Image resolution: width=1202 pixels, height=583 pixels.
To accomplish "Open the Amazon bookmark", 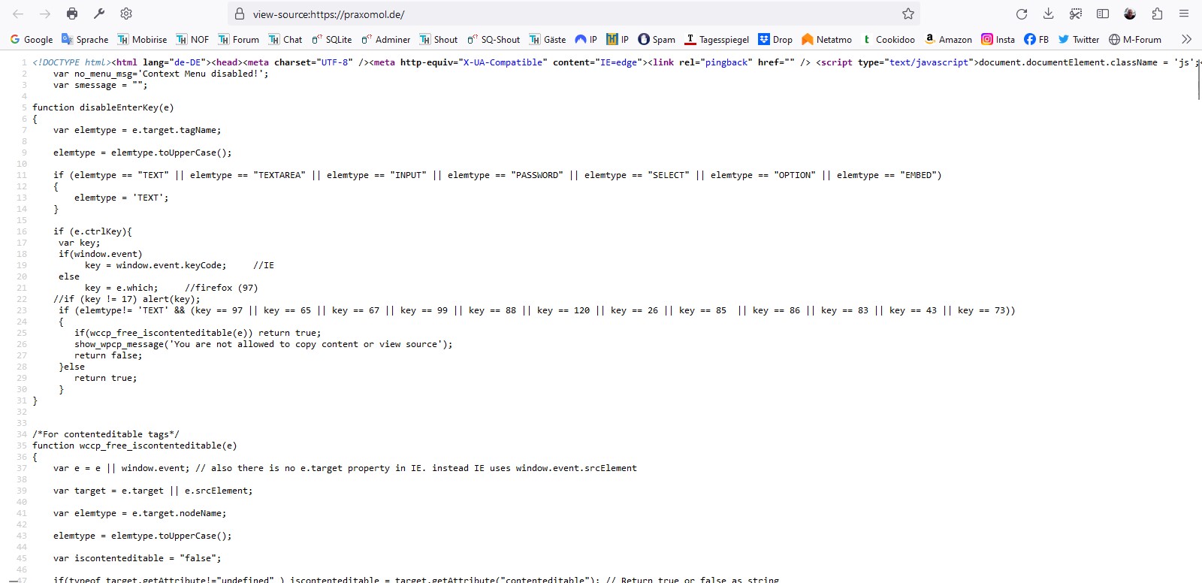I will [948, 39].
